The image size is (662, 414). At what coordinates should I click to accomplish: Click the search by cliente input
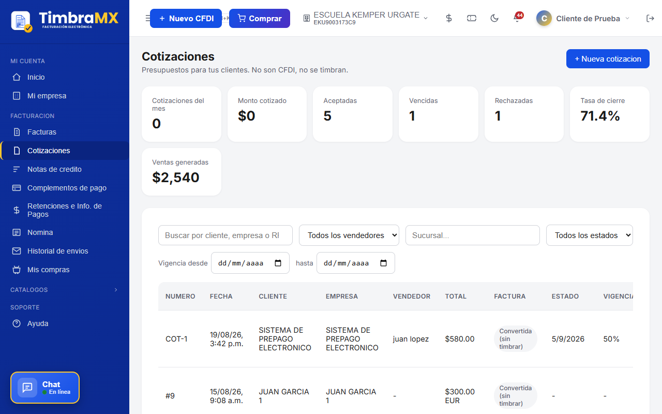click(225, 235)
